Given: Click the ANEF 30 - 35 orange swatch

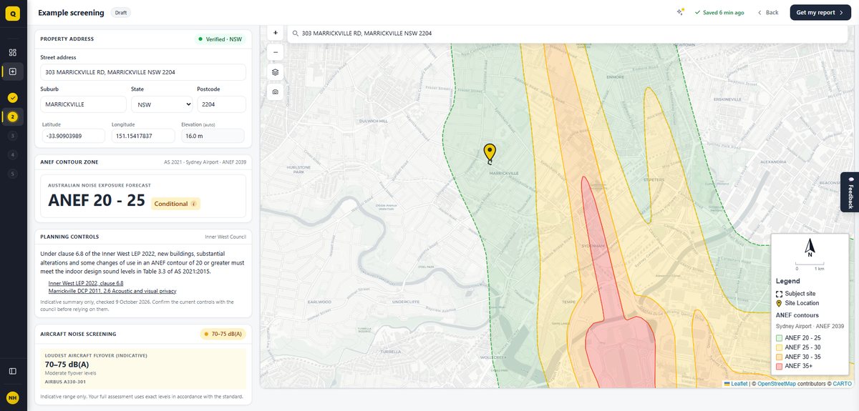Looking at the screenshot, I should (x=780, y=357).
